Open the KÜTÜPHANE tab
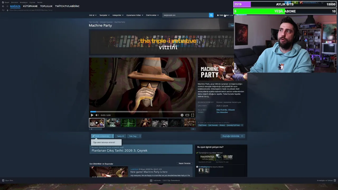338x190 pixels. click(x=30, y=6)
